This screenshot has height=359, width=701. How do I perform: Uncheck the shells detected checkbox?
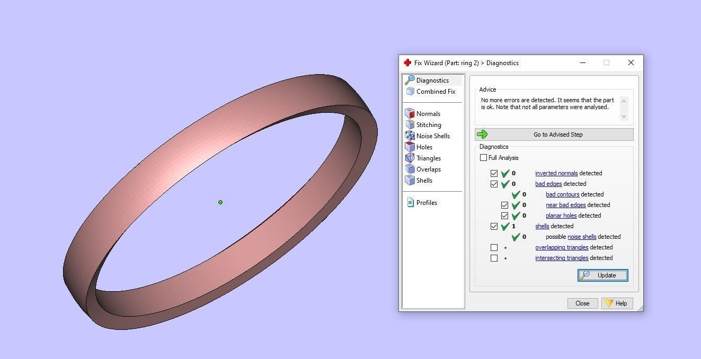(494, 226)
